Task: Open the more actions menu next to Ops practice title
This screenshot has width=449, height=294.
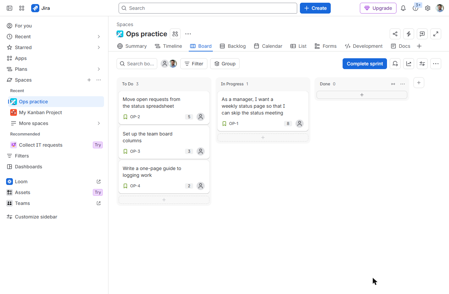Action: point(188,34)
